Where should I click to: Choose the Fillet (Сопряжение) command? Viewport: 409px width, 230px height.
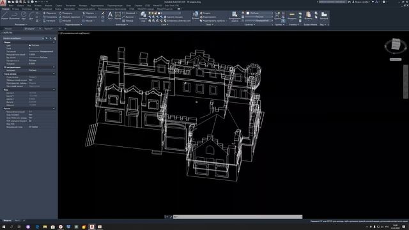coord(89,17)
